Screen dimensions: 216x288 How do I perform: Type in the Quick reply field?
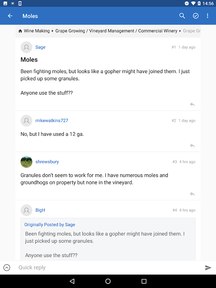108,267
